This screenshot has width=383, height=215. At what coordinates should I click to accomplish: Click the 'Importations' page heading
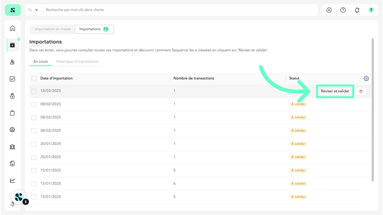pyautogui.click(x=46, y=42)
